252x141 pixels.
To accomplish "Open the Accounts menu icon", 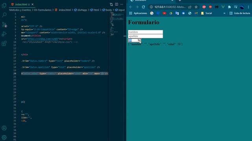I will coord(4,128).
